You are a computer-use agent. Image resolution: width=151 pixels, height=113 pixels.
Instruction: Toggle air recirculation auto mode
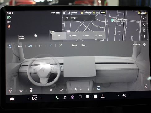click(99, 88)
